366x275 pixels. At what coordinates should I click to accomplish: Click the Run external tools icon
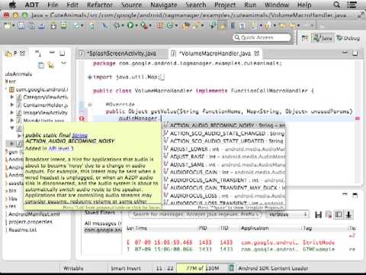(144, 25)
